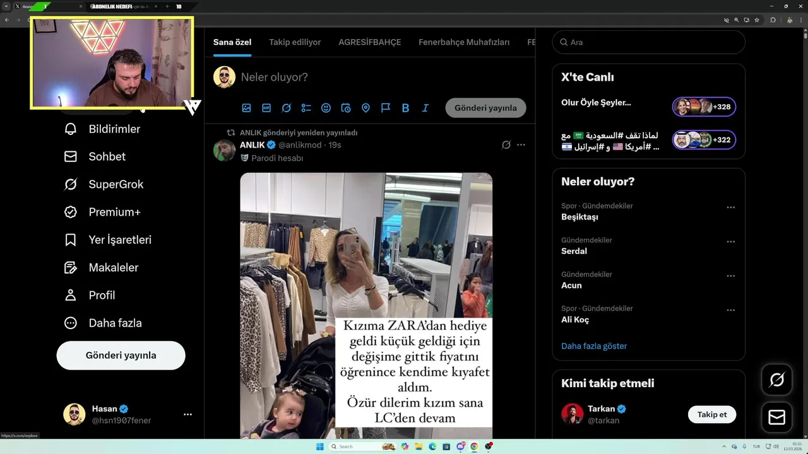Viewport: 808px width, 454px height.
Task: Click the Grok icon in composer toolbar
Action: [286, 108]
